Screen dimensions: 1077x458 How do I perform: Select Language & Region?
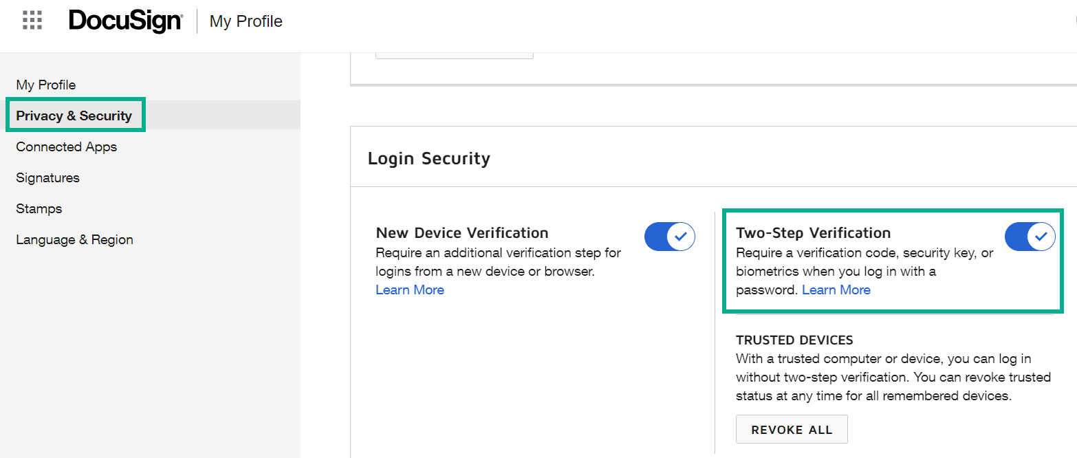point(74,239)
